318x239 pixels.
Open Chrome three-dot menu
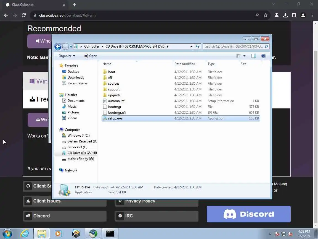point(312,15)
